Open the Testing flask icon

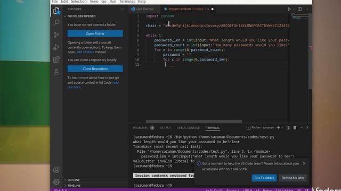click(x=56, y=72)
